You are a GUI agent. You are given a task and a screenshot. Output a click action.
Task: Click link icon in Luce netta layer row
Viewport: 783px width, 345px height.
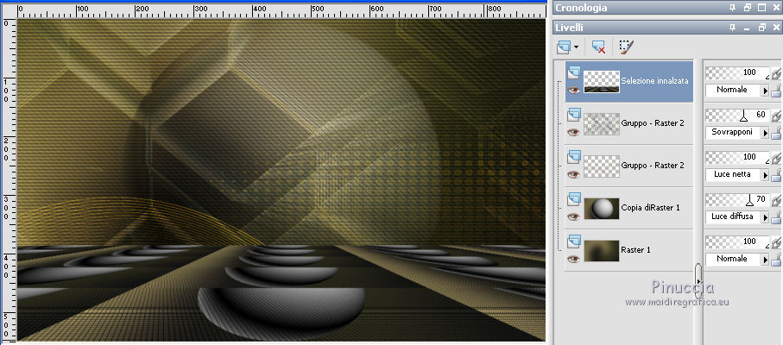coord(775,158)
